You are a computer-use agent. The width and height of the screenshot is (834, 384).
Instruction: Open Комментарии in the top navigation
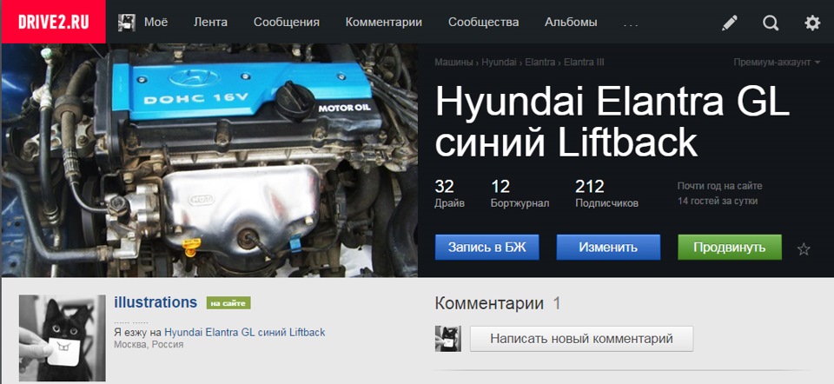383,23
